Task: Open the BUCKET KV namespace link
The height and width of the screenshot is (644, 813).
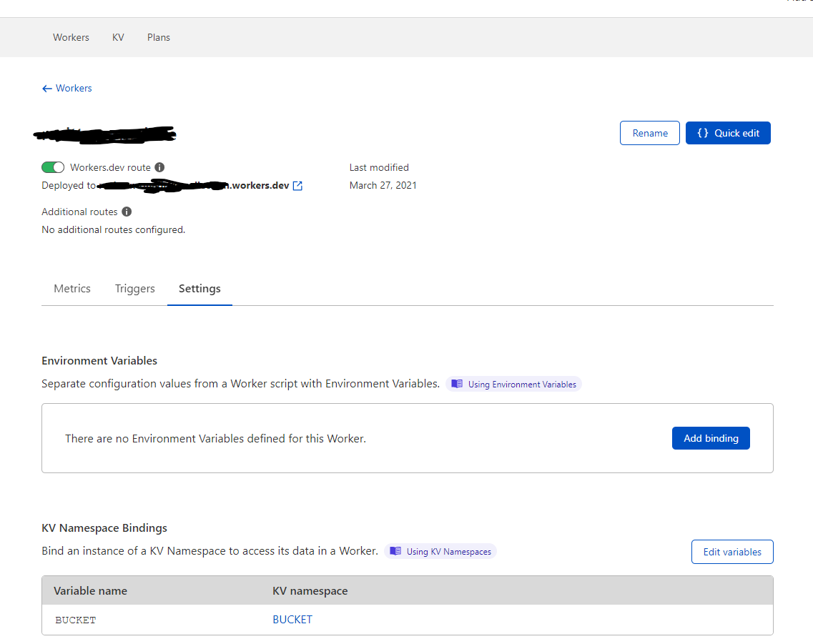Action: 292,619
